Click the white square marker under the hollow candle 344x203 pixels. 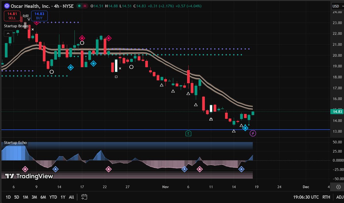click(x=116, y=77)
